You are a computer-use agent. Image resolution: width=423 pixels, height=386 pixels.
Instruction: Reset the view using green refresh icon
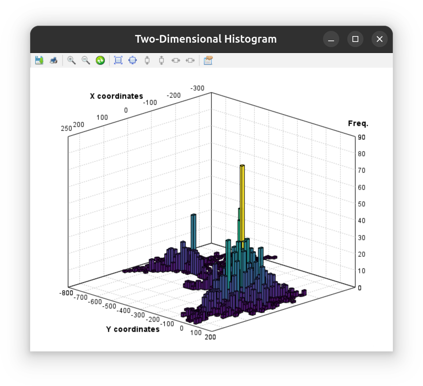(x=100, y=60)
